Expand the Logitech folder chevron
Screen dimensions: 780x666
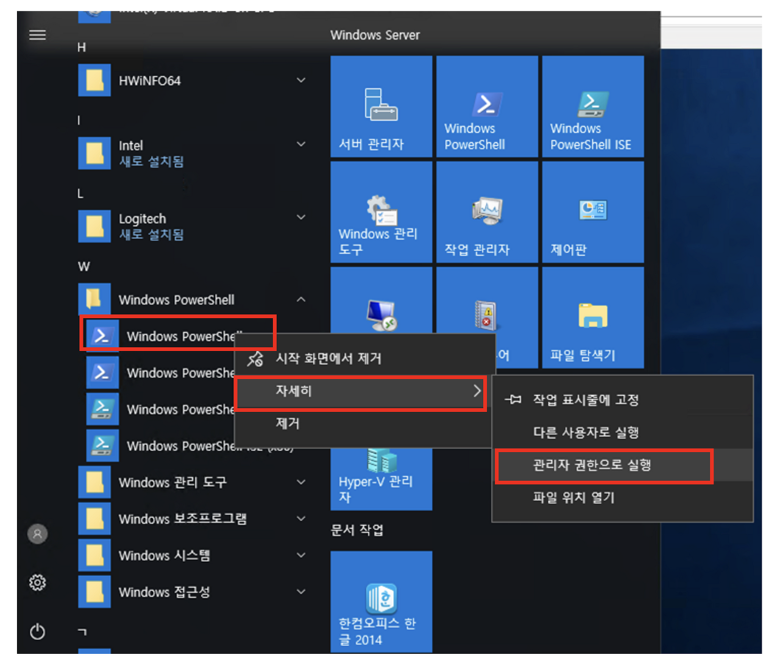(x=301, y=218)
